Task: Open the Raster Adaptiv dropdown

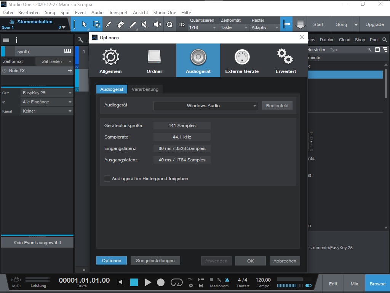Action: 265,27
